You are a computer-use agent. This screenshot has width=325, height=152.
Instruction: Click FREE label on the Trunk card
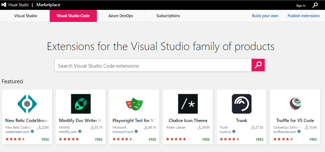[x=260, y=139]
